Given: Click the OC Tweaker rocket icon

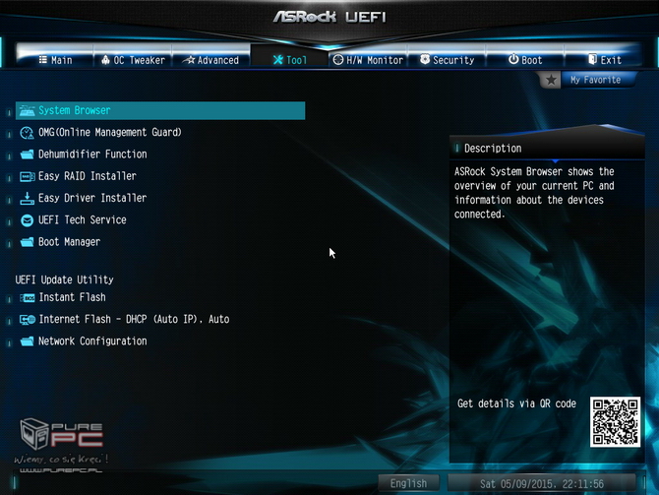Looking at the screenshot, I should (105, 60).
